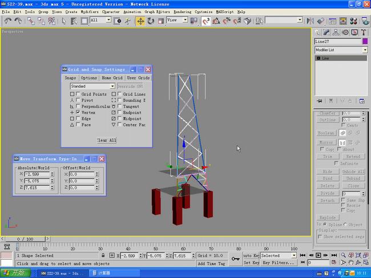Increment Absolute World X spinner

click(53, 173)
